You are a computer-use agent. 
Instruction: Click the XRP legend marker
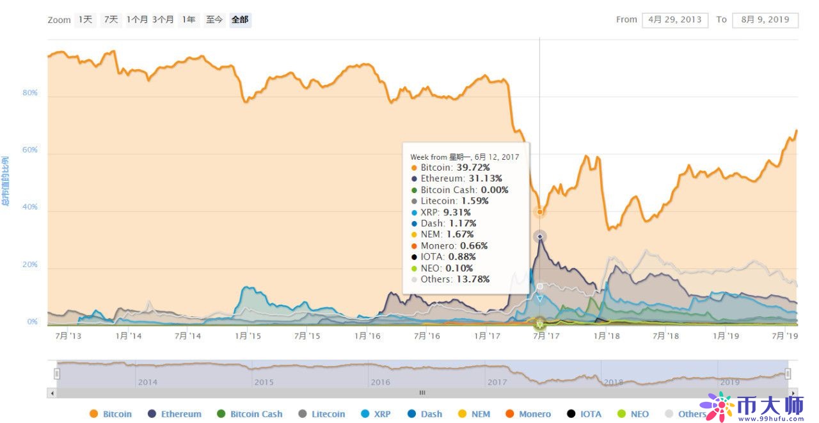[x=365, y=413]
